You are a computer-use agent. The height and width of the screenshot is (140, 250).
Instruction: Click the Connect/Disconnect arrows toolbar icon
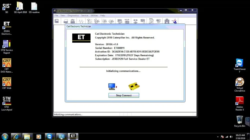[135, 21]
